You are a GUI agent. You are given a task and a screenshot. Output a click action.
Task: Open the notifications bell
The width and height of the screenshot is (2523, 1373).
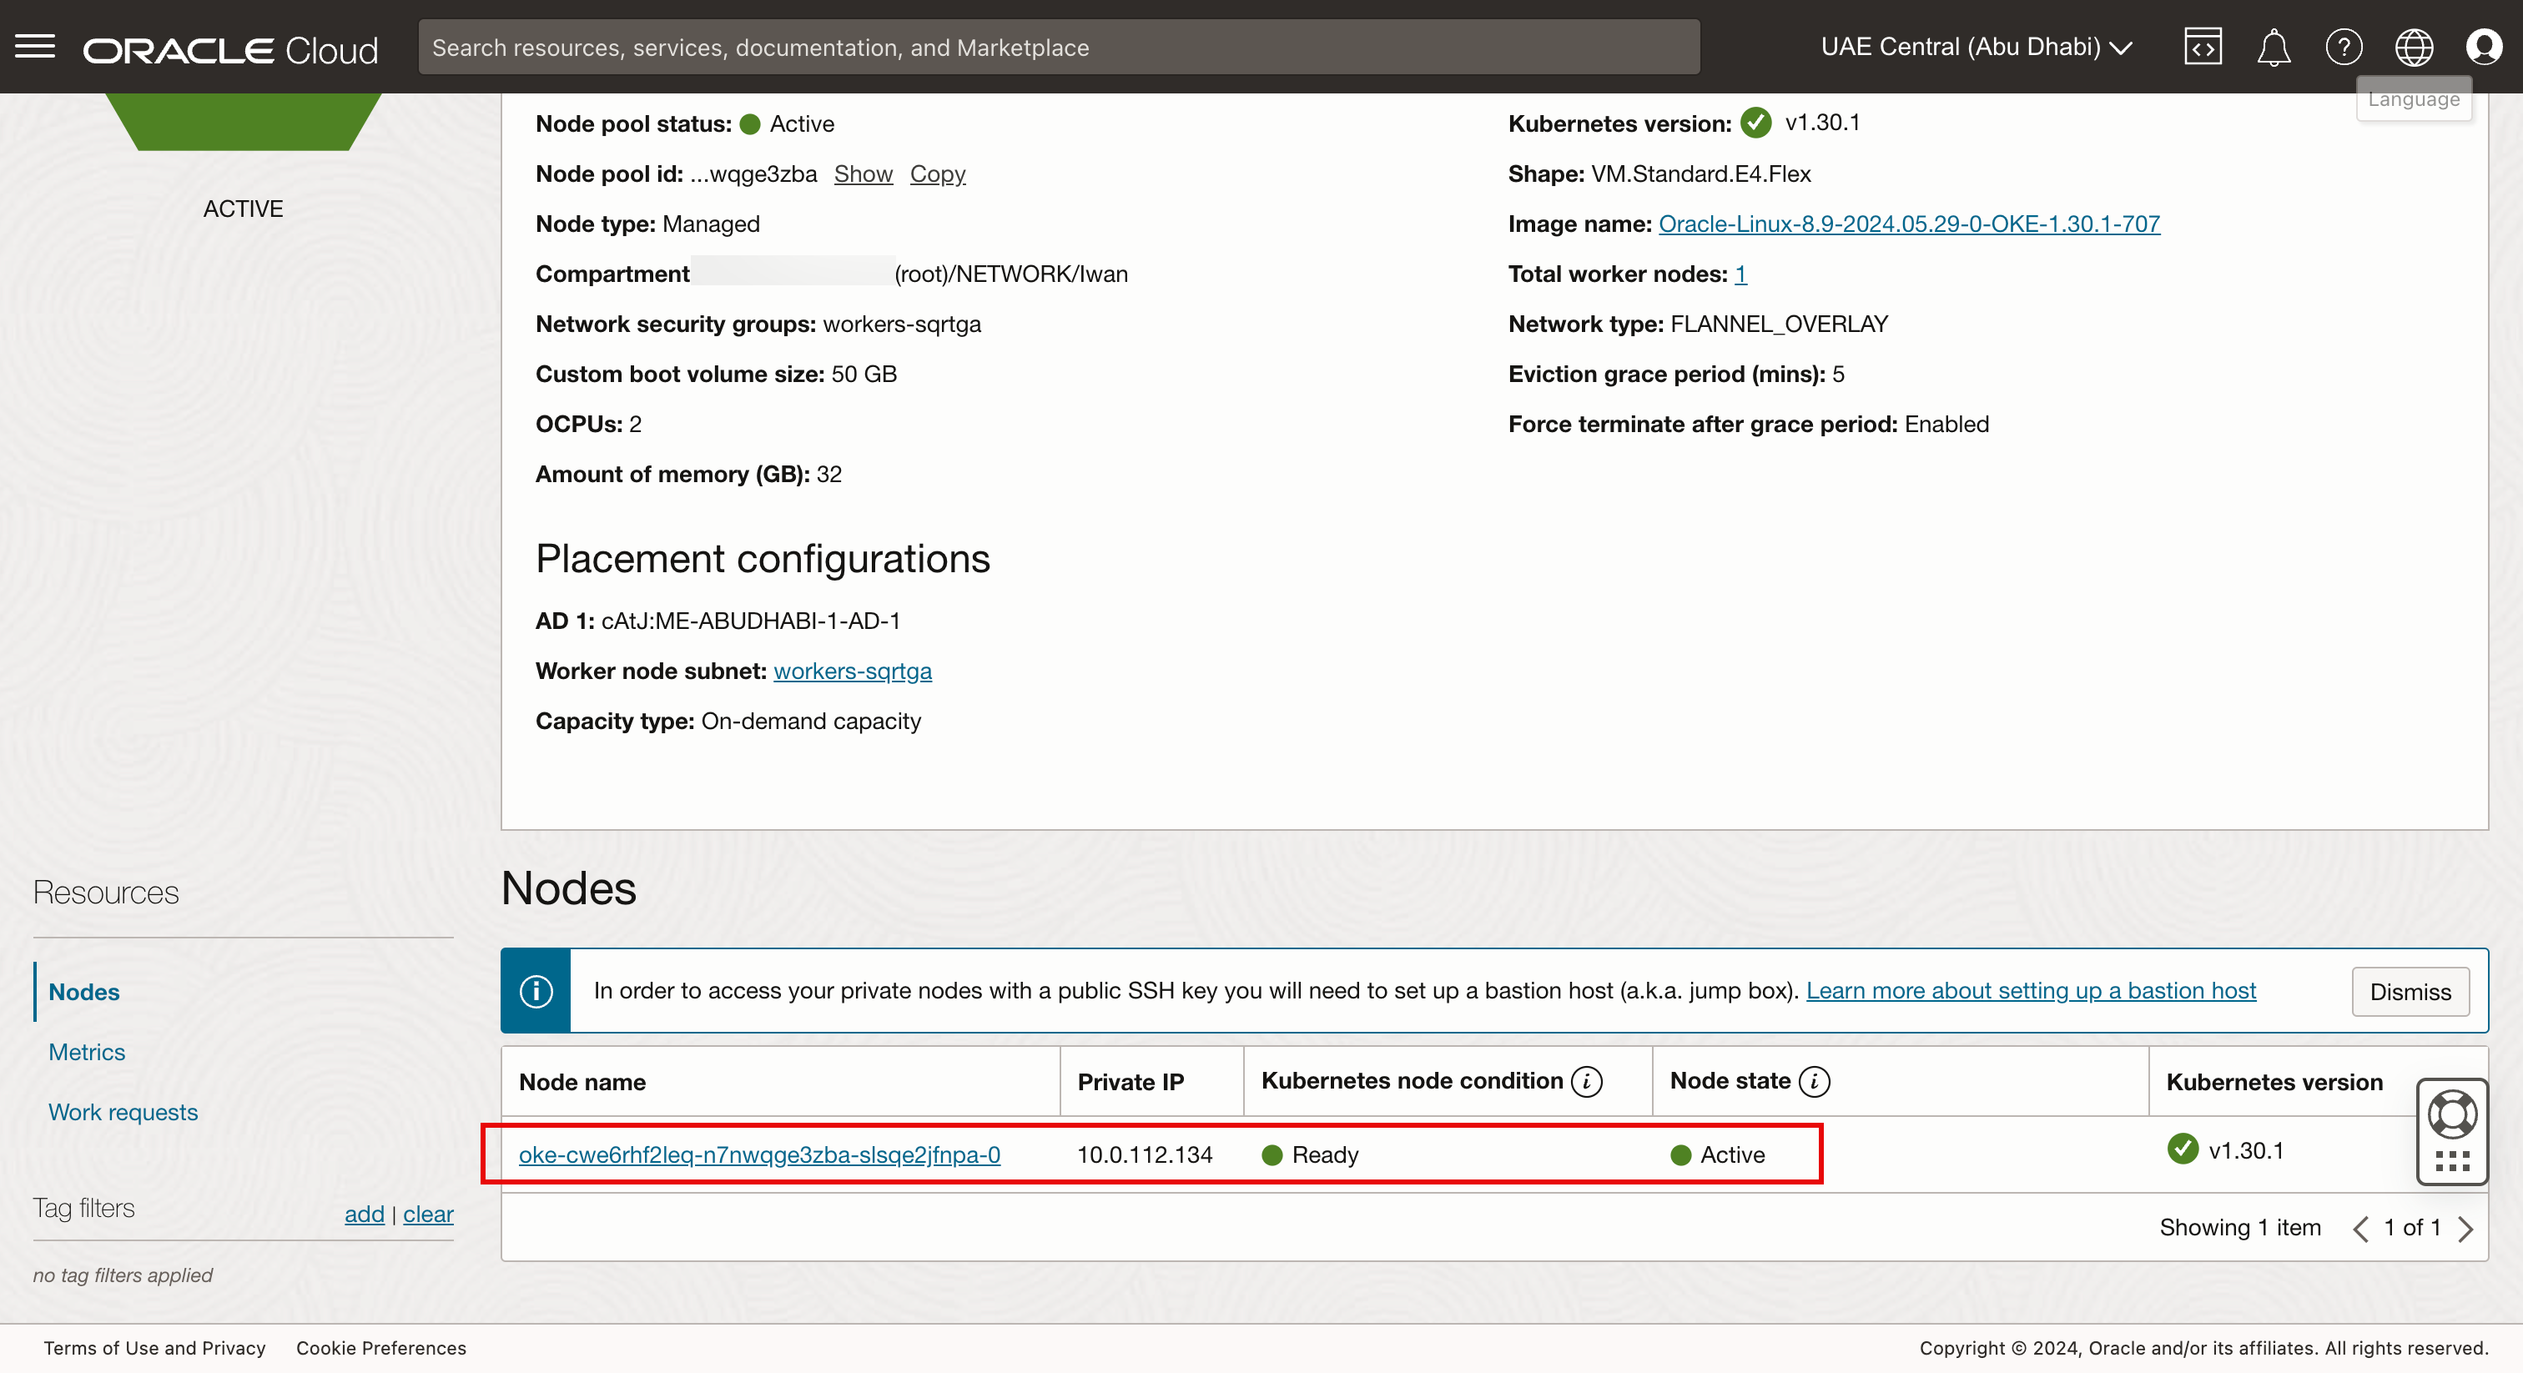2274,47
